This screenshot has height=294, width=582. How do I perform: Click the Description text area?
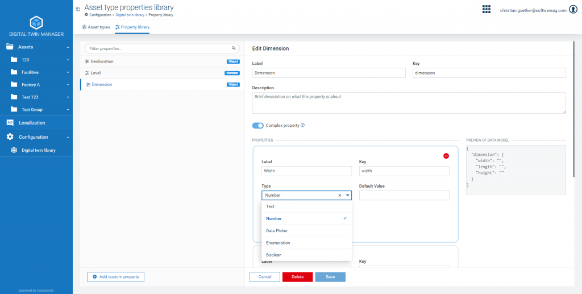tap(409, 103)
